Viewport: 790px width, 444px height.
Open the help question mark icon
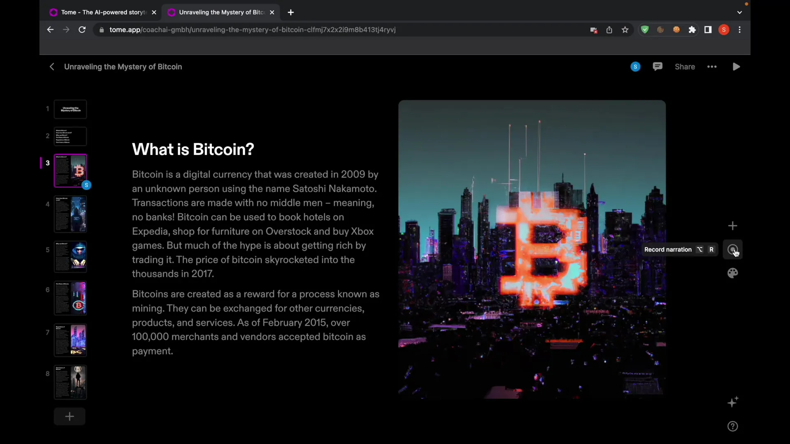[732, 426]
